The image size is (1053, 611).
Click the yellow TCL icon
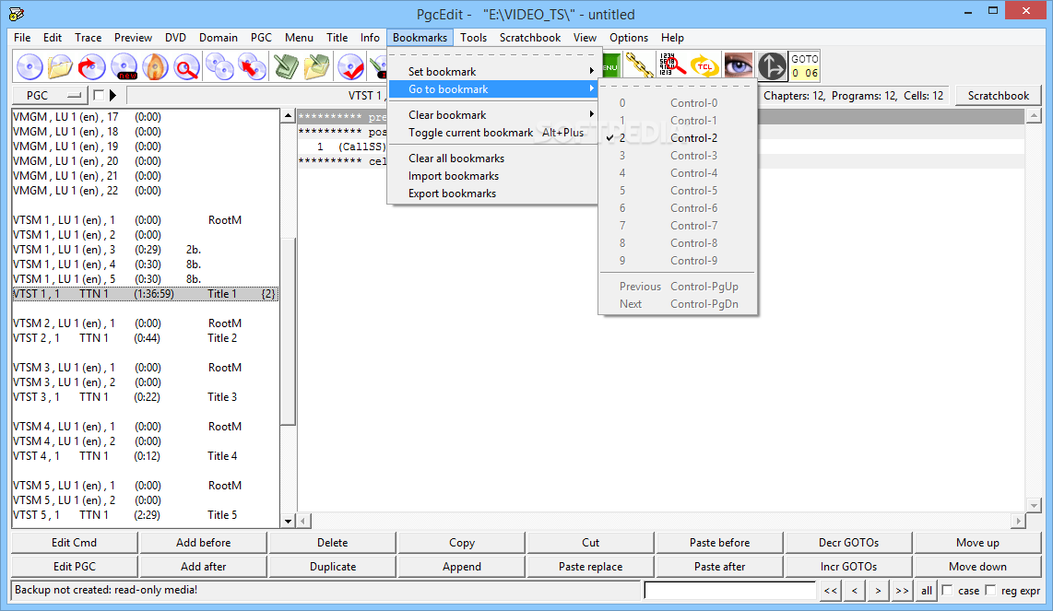pos(704,65)
